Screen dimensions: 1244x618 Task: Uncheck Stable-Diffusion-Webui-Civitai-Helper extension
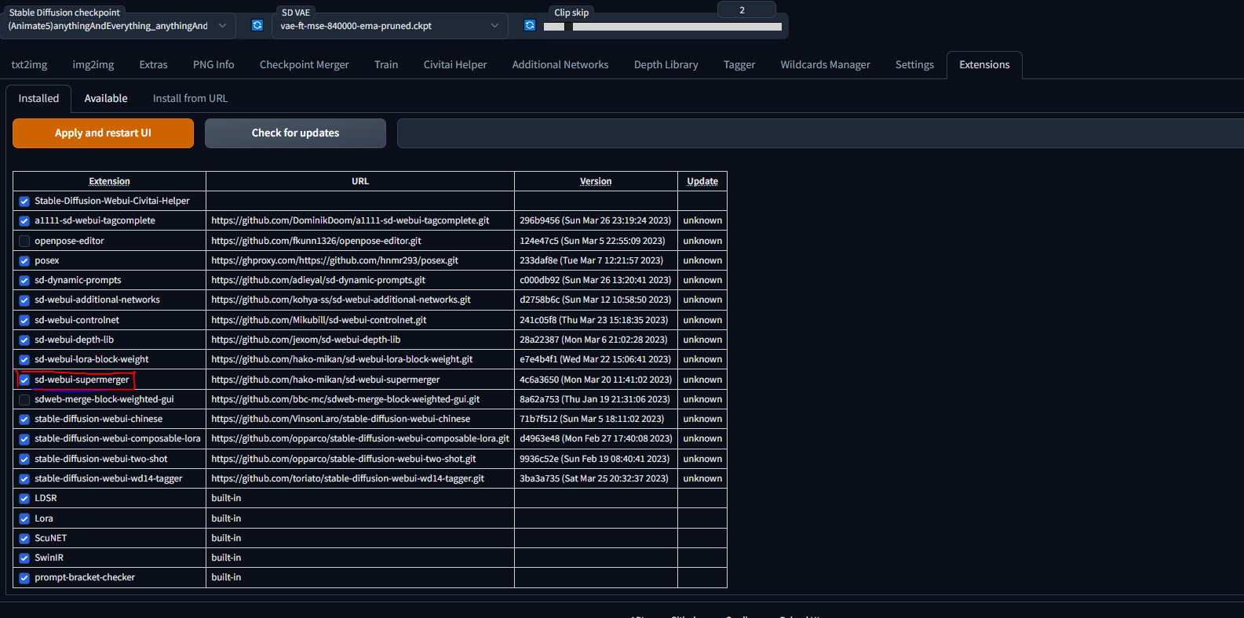pyautogui.click(x=24, y=202)
